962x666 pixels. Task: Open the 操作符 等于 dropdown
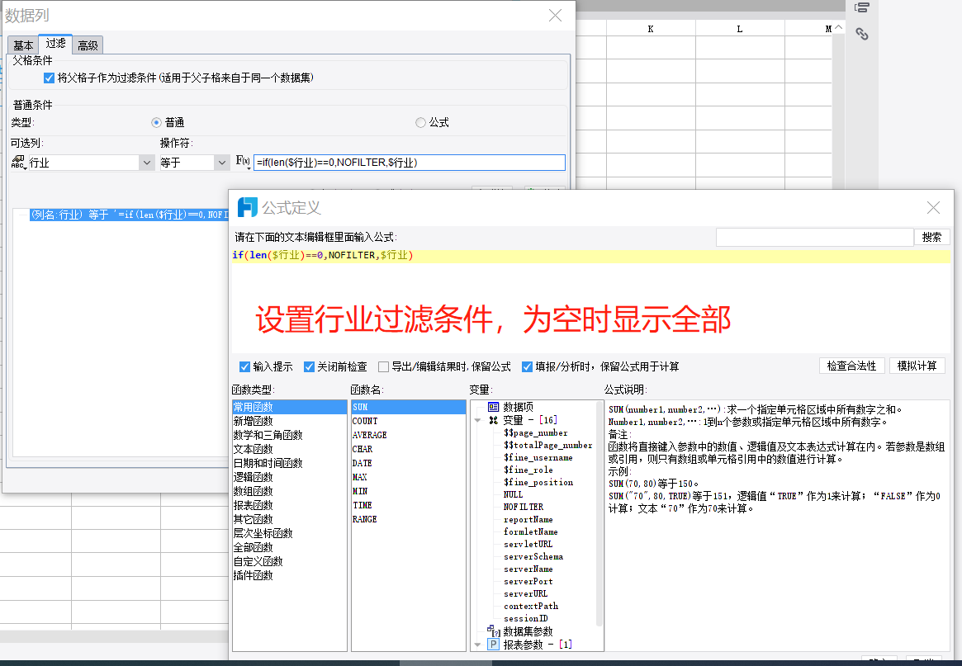pyautogui.click(x=222, y=163)
